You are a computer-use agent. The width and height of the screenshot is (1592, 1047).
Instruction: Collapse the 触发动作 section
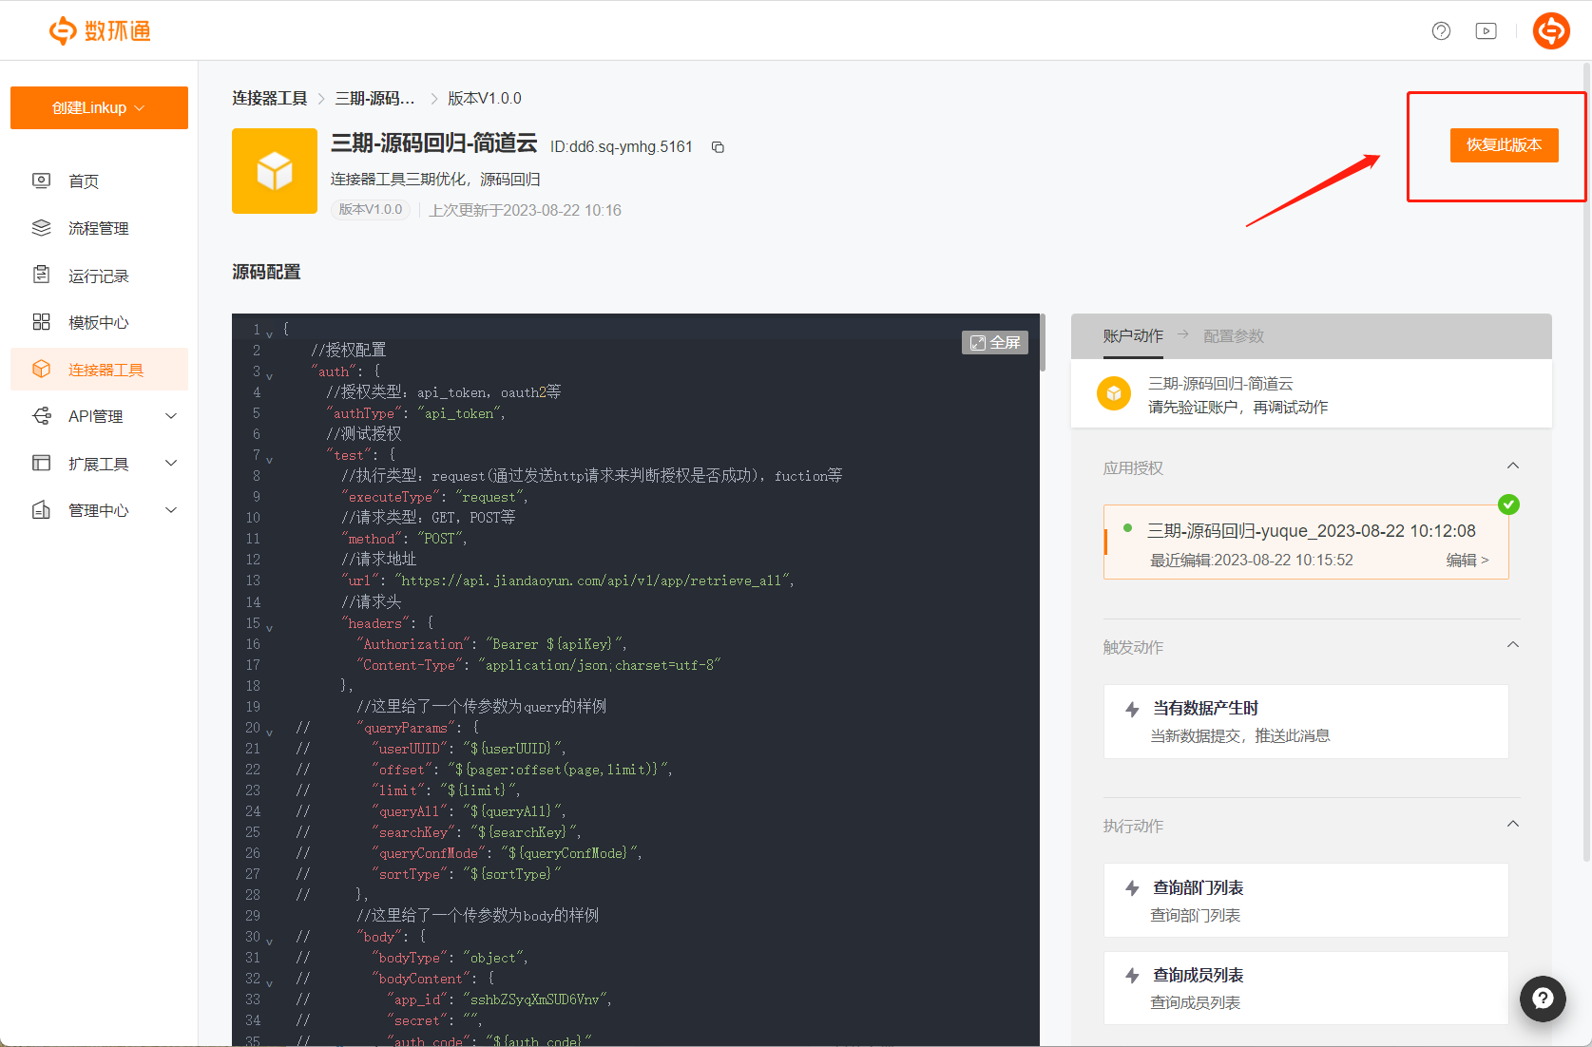[1513, 645]
